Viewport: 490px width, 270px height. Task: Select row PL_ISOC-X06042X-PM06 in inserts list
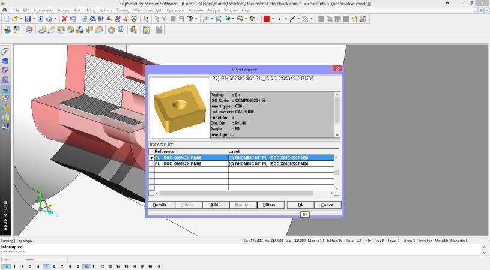(x=244, y=158)
